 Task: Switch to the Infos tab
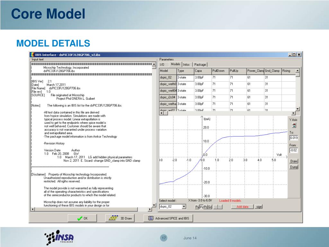tap(186, 64)
